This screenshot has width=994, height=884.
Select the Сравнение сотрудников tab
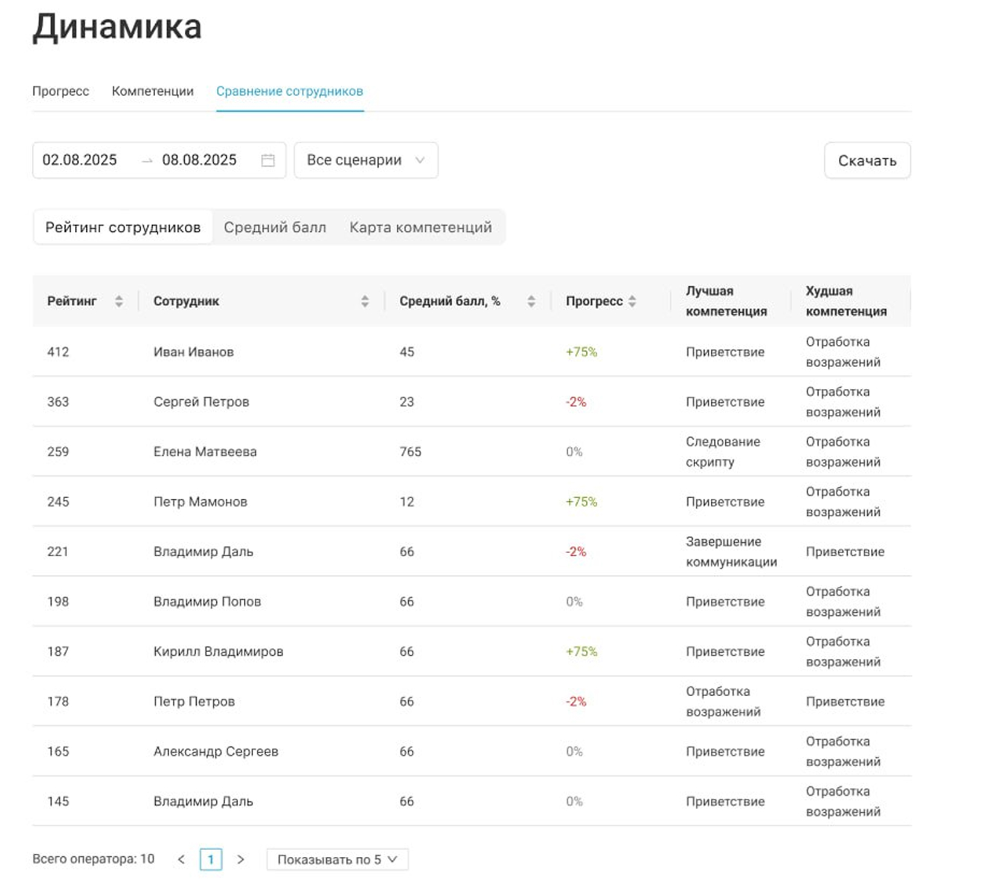(x=290, y=91)
